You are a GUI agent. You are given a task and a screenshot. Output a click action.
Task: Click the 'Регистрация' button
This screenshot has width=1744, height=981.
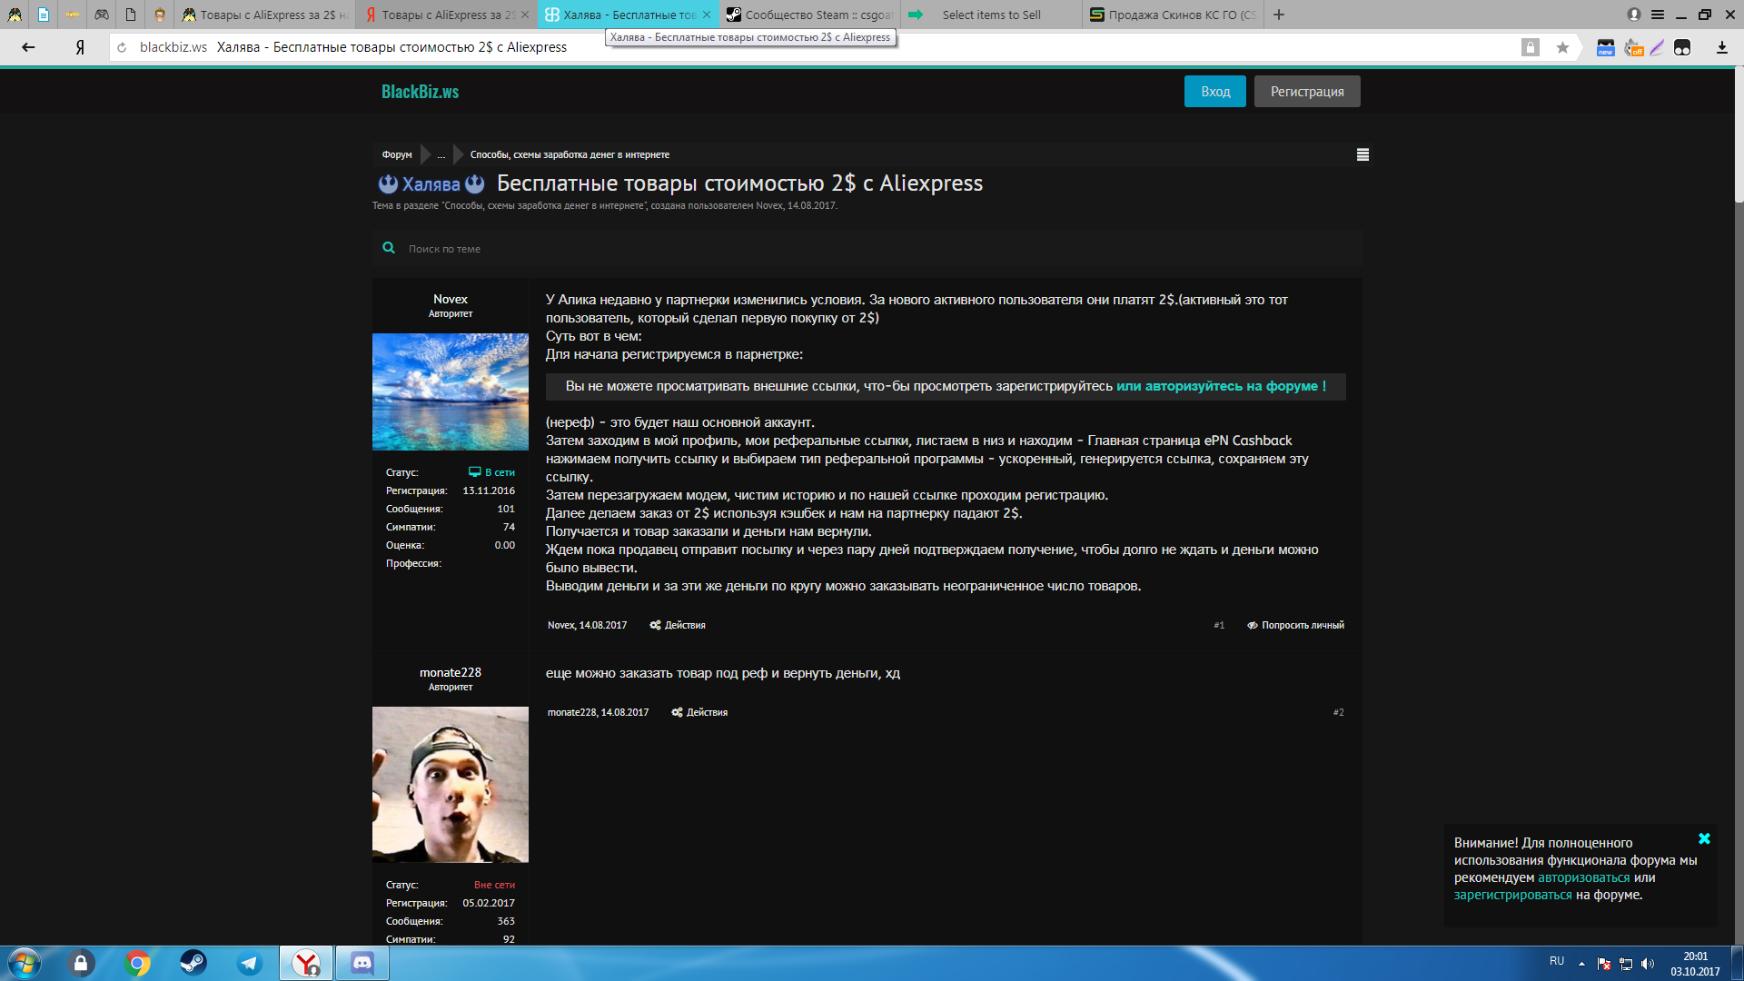coord(1307,92)
